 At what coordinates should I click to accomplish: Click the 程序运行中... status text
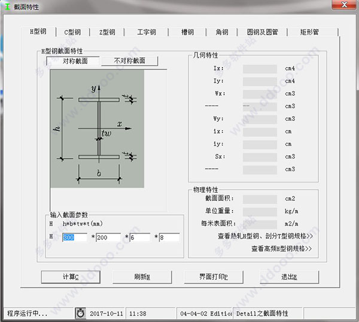coord(27,313)
